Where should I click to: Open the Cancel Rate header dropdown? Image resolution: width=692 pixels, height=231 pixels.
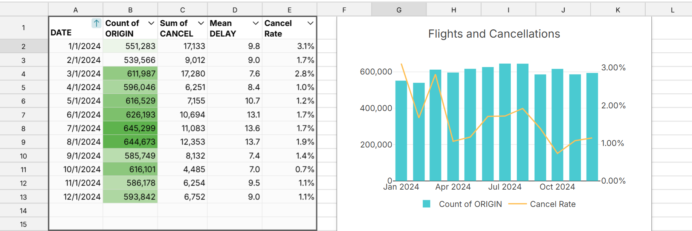click(310, 23)
